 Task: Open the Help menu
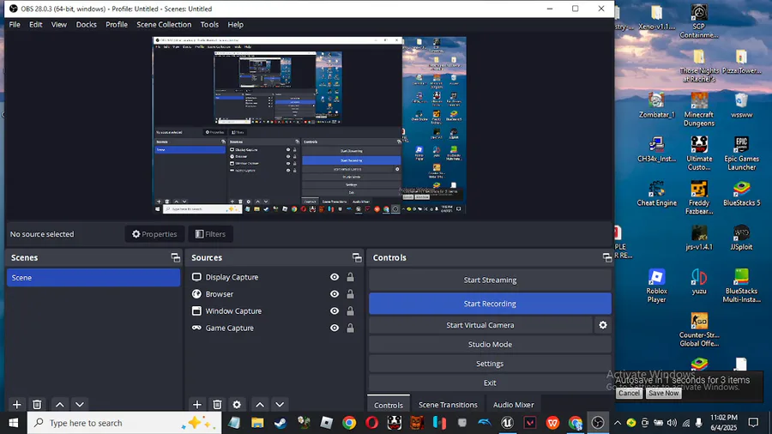tap(235, 25)
